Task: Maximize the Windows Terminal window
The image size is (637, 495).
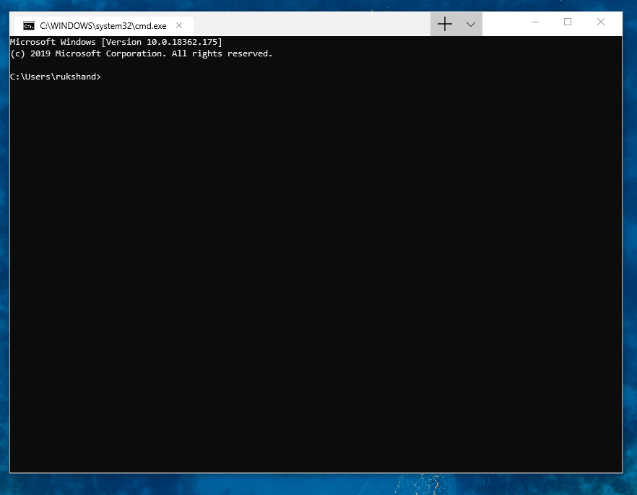Action: (x=567, y=22)
